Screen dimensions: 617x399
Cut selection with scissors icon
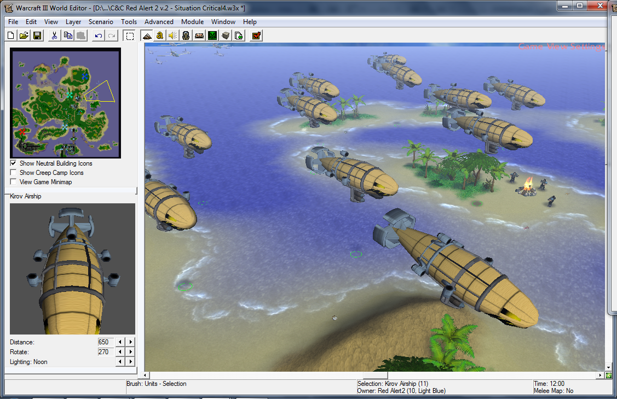pyautogui.click(x=55, y=36)
